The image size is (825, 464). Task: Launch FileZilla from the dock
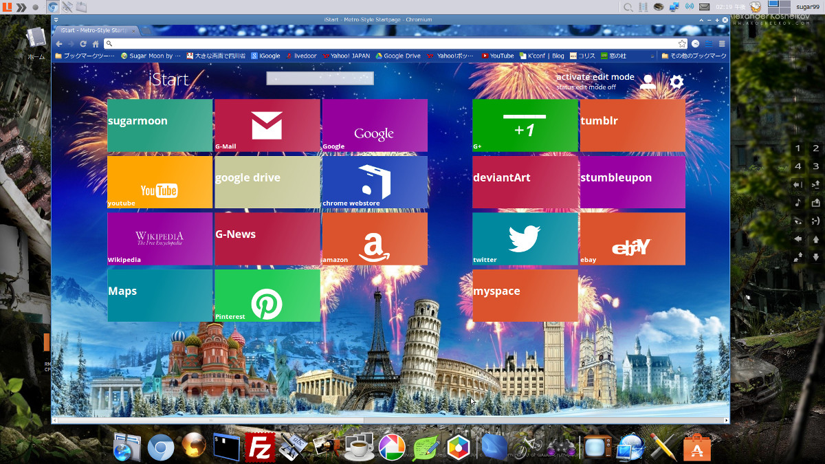[260, 448]
